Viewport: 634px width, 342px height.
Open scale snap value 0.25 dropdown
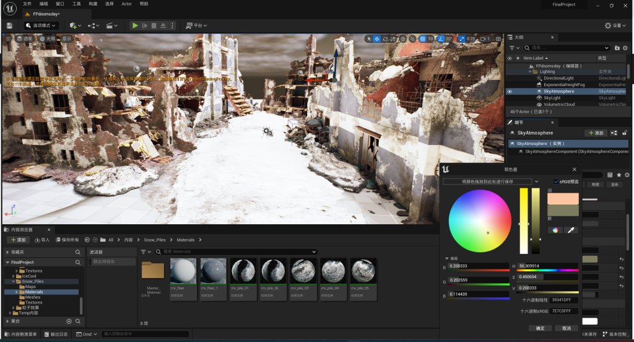click(471, 39)
